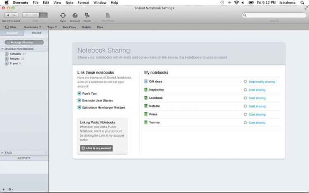This screenshot has width=309, height=193.
Task: Link the Ron's Tips notebook
Action: (x=89, y=93)
